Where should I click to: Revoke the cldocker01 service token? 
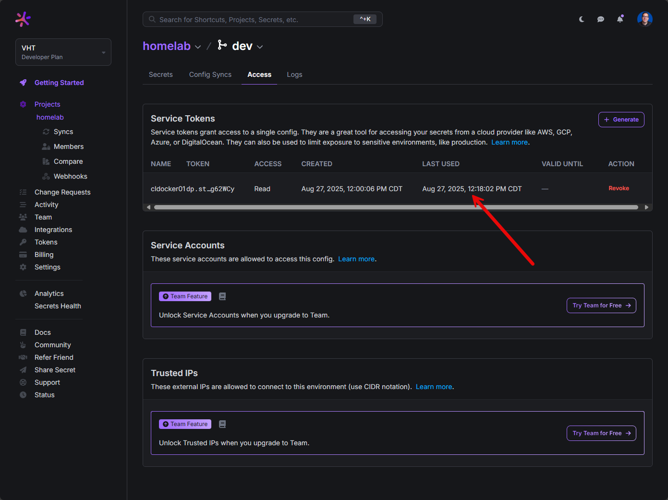coord(619,188)
